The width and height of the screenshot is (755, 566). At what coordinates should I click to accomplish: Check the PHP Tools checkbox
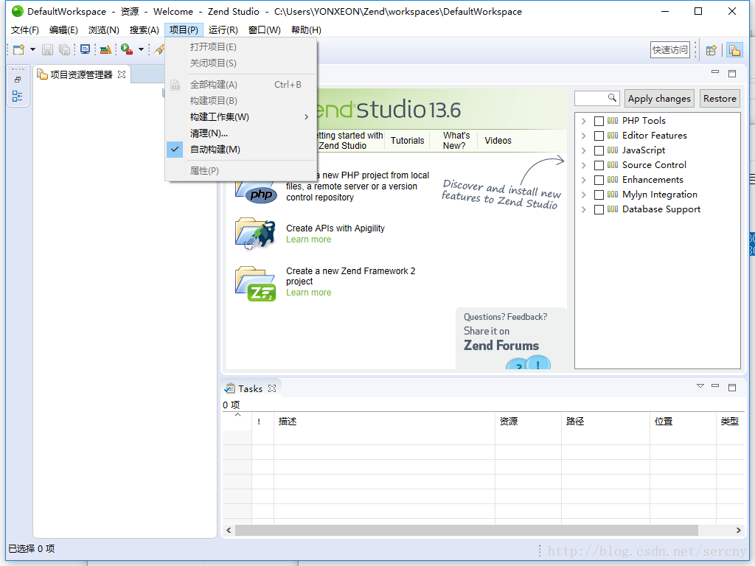[599, 121]
